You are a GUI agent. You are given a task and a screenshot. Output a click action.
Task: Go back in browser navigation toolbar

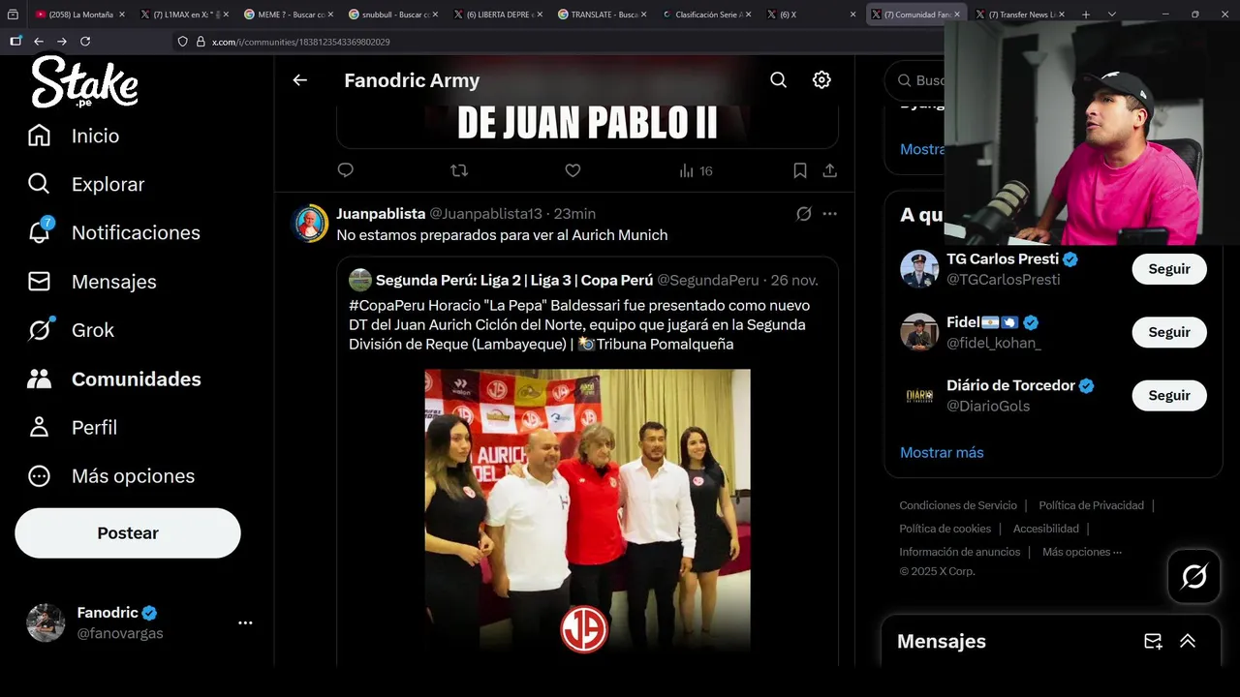(x=39, y=42)
